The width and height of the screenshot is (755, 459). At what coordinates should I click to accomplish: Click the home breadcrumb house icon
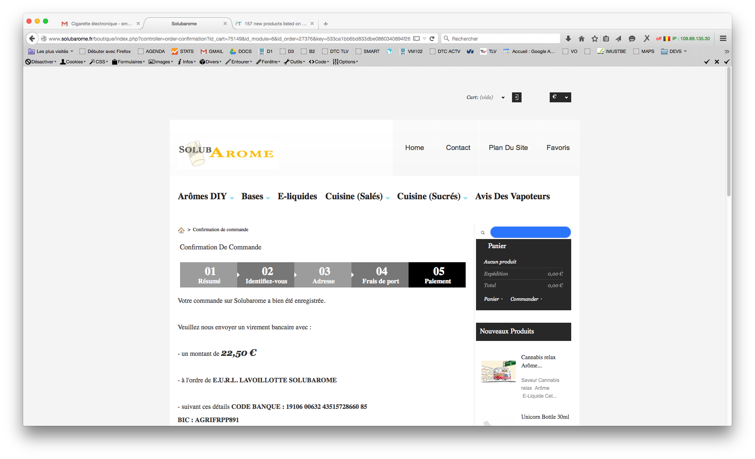pyautogui.click(x=181, y=230)
